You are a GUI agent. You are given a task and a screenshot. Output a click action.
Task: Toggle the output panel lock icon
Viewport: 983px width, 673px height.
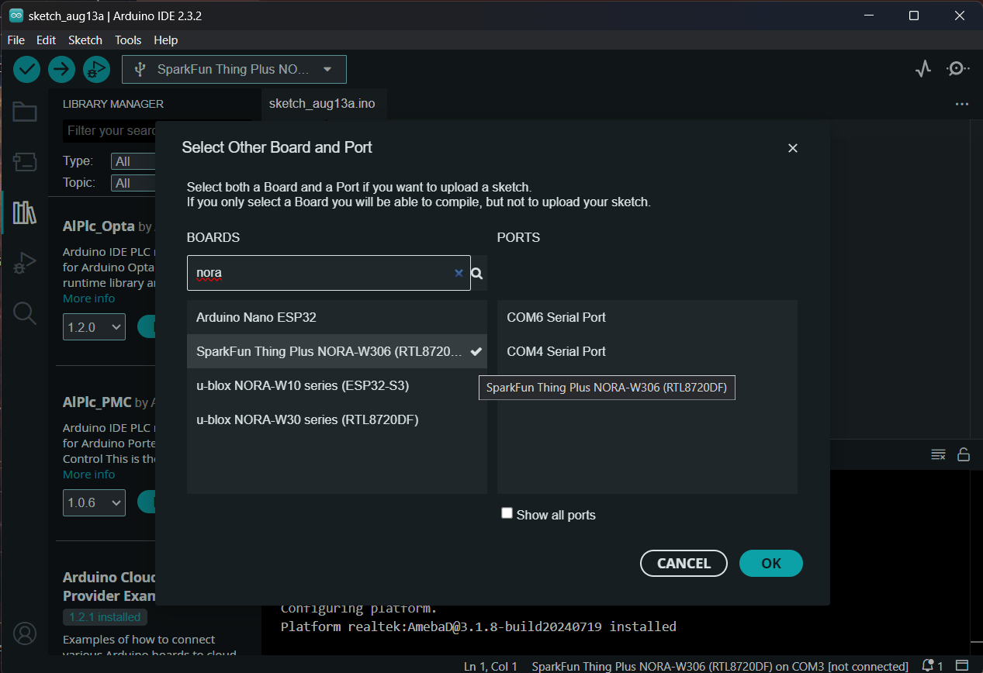tap(964, 454)
